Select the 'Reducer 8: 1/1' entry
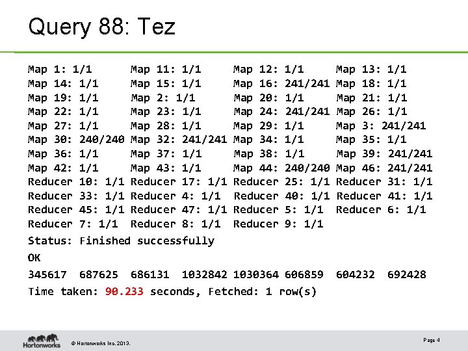 coord(175,224)
